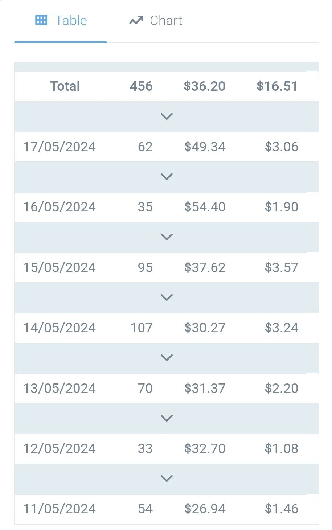332x530 pixels.
Task: Click the Total row label
Action: 65,86
